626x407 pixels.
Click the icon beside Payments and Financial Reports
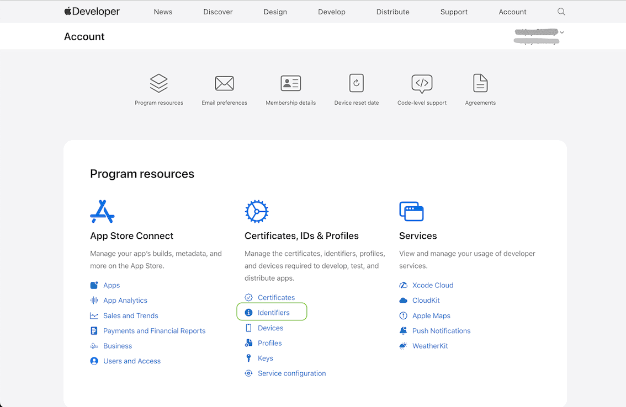coord(94,331)
